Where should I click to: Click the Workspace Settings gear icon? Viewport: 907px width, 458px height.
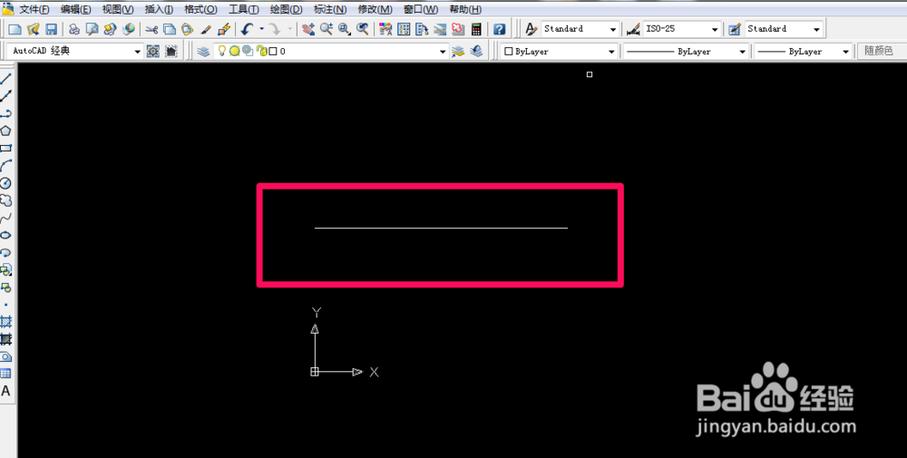152,52
